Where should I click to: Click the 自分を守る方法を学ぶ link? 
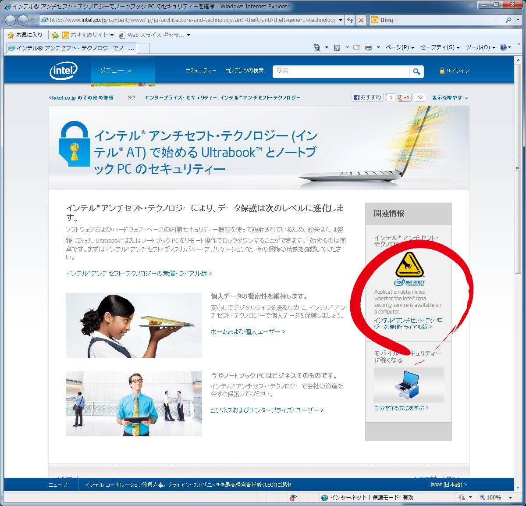click(401, 408)
